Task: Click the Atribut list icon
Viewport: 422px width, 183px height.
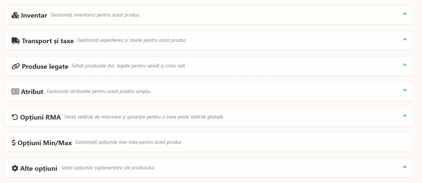Action: tap(15, 91)
